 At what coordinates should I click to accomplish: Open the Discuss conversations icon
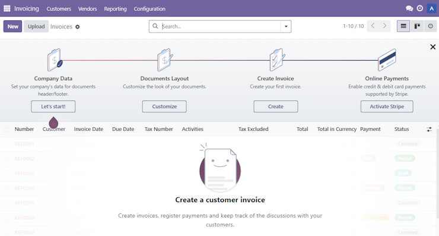point(409,8)
